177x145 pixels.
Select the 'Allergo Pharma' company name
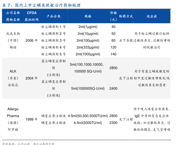coord(13,112)
